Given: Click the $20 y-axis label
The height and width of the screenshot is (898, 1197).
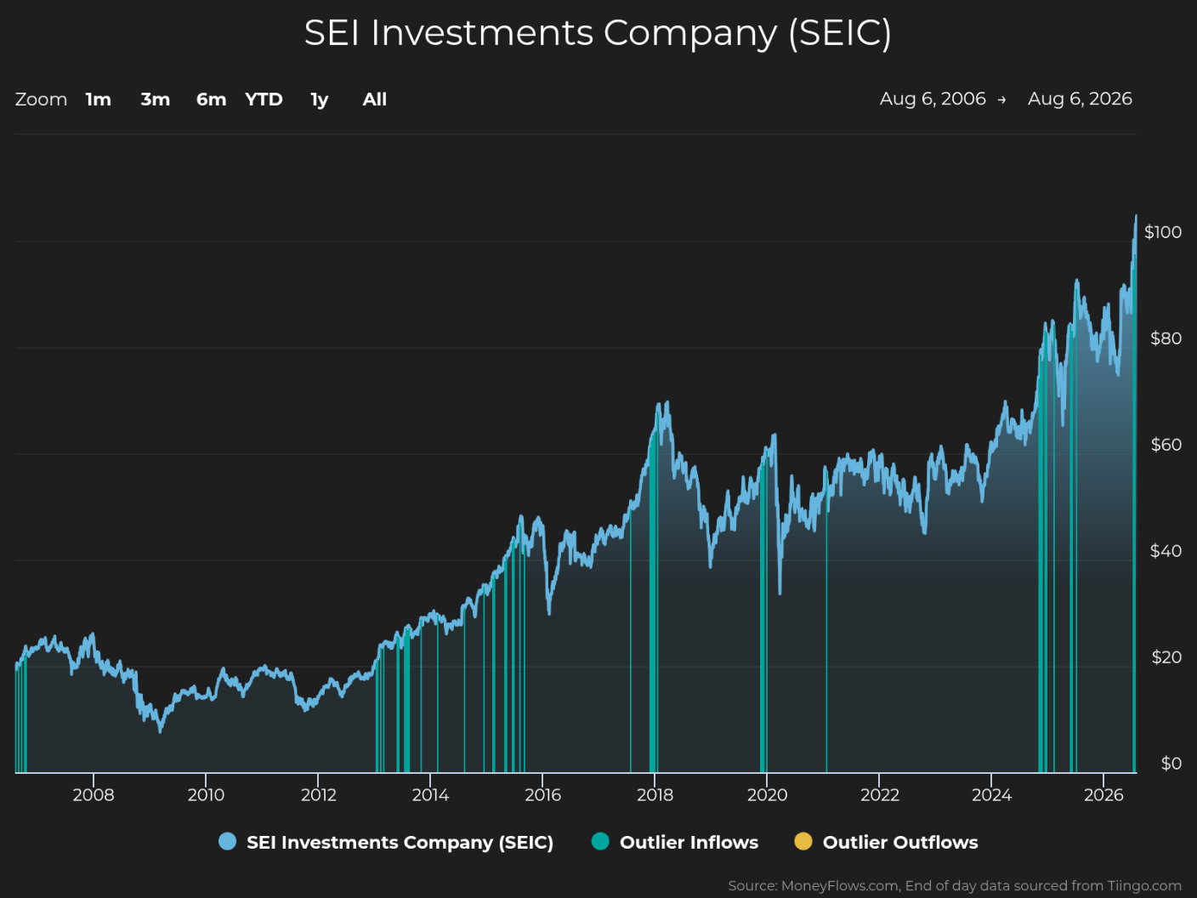Looking at the screenshot, I should [x=1166, y=657].
